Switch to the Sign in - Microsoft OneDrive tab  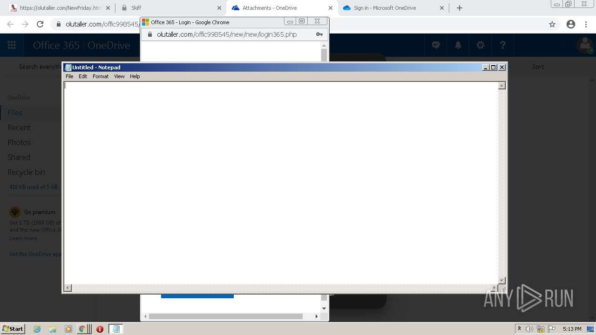pos(393,8)
